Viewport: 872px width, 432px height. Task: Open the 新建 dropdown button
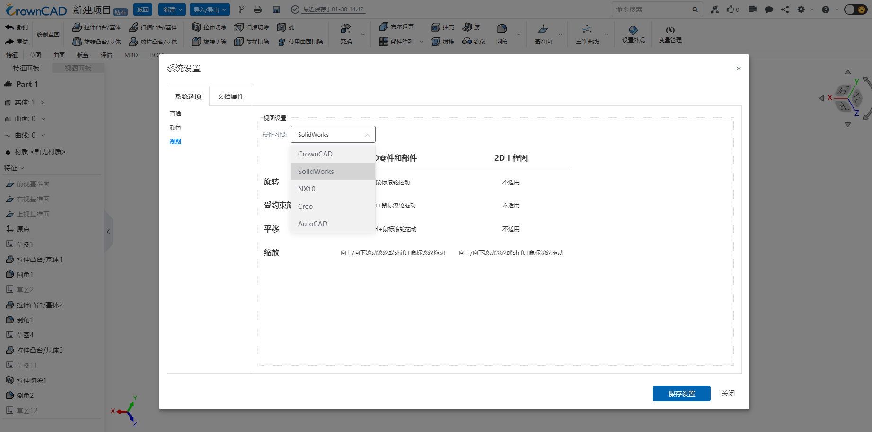(172, 9)
